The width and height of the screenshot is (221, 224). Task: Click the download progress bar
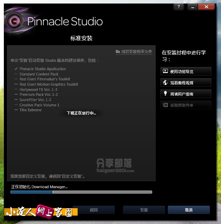(81, 192)
